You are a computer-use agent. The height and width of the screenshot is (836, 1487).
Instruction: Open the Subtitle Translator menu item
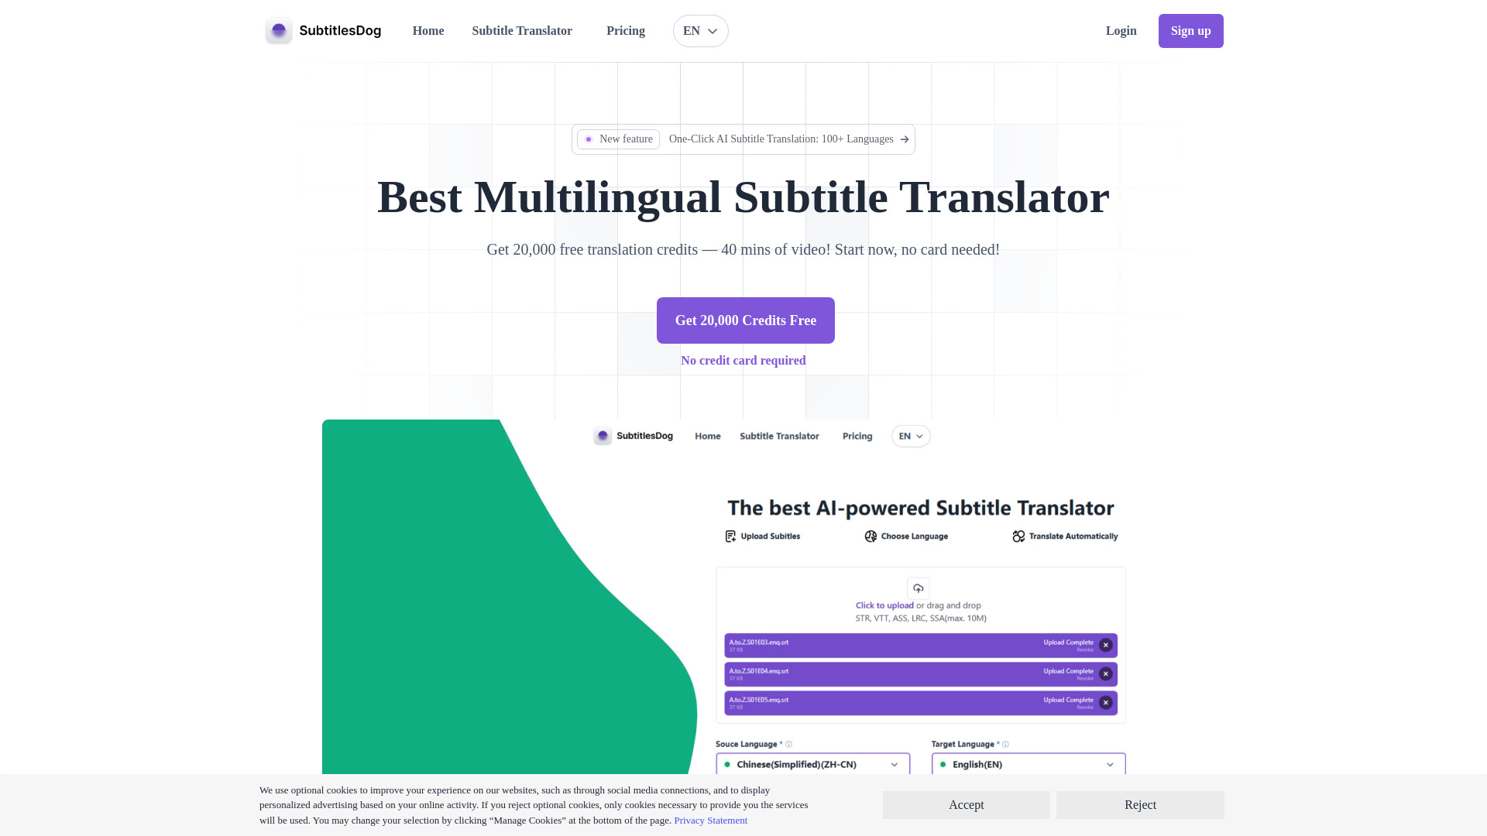click(x=521, y=31)
